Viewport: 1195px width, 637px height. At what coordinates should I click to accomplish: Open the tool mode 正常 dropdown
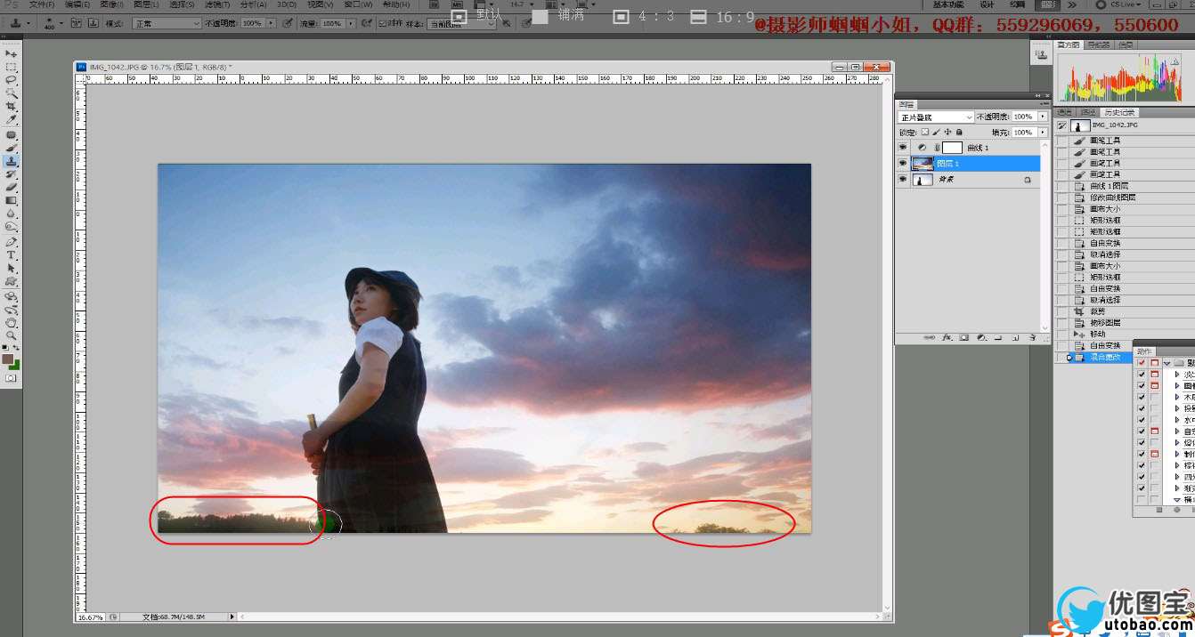[167, 23]
